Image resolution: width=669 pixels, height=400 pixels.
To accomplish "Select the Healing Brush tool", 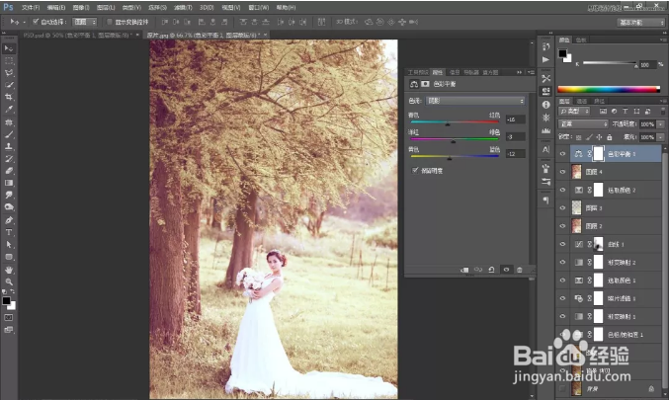I will point(9,122).
